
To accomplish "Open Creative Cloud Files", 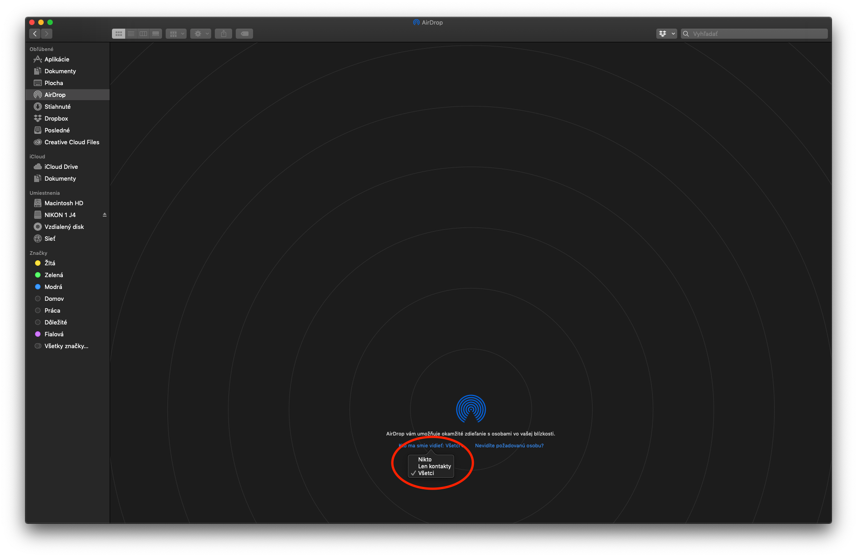I will click(67, 142).
